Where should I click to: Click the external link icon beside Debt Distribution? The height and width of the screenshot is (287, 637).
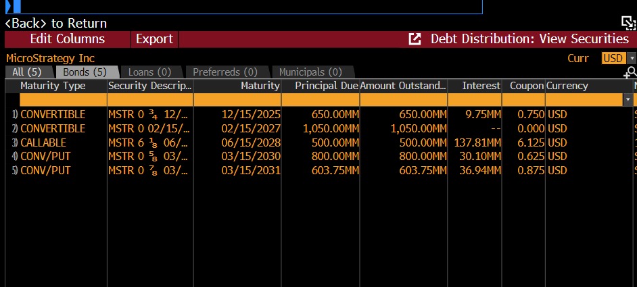coord(415,39)
